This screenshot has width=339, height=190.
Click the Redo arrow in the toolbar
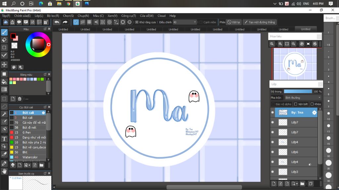pyautogui.click(x=65, y=22)
